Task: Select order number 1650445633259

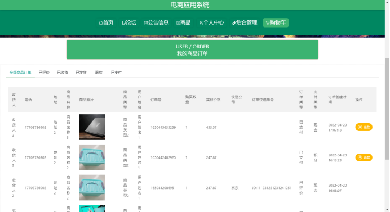Action: [163, 127]
